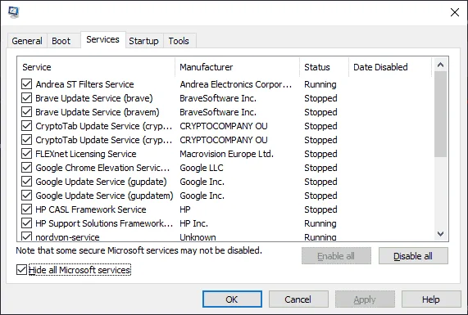Click the scroll up arrow
The width and height of the screenshot is (468, 315).
pos(440,65)
